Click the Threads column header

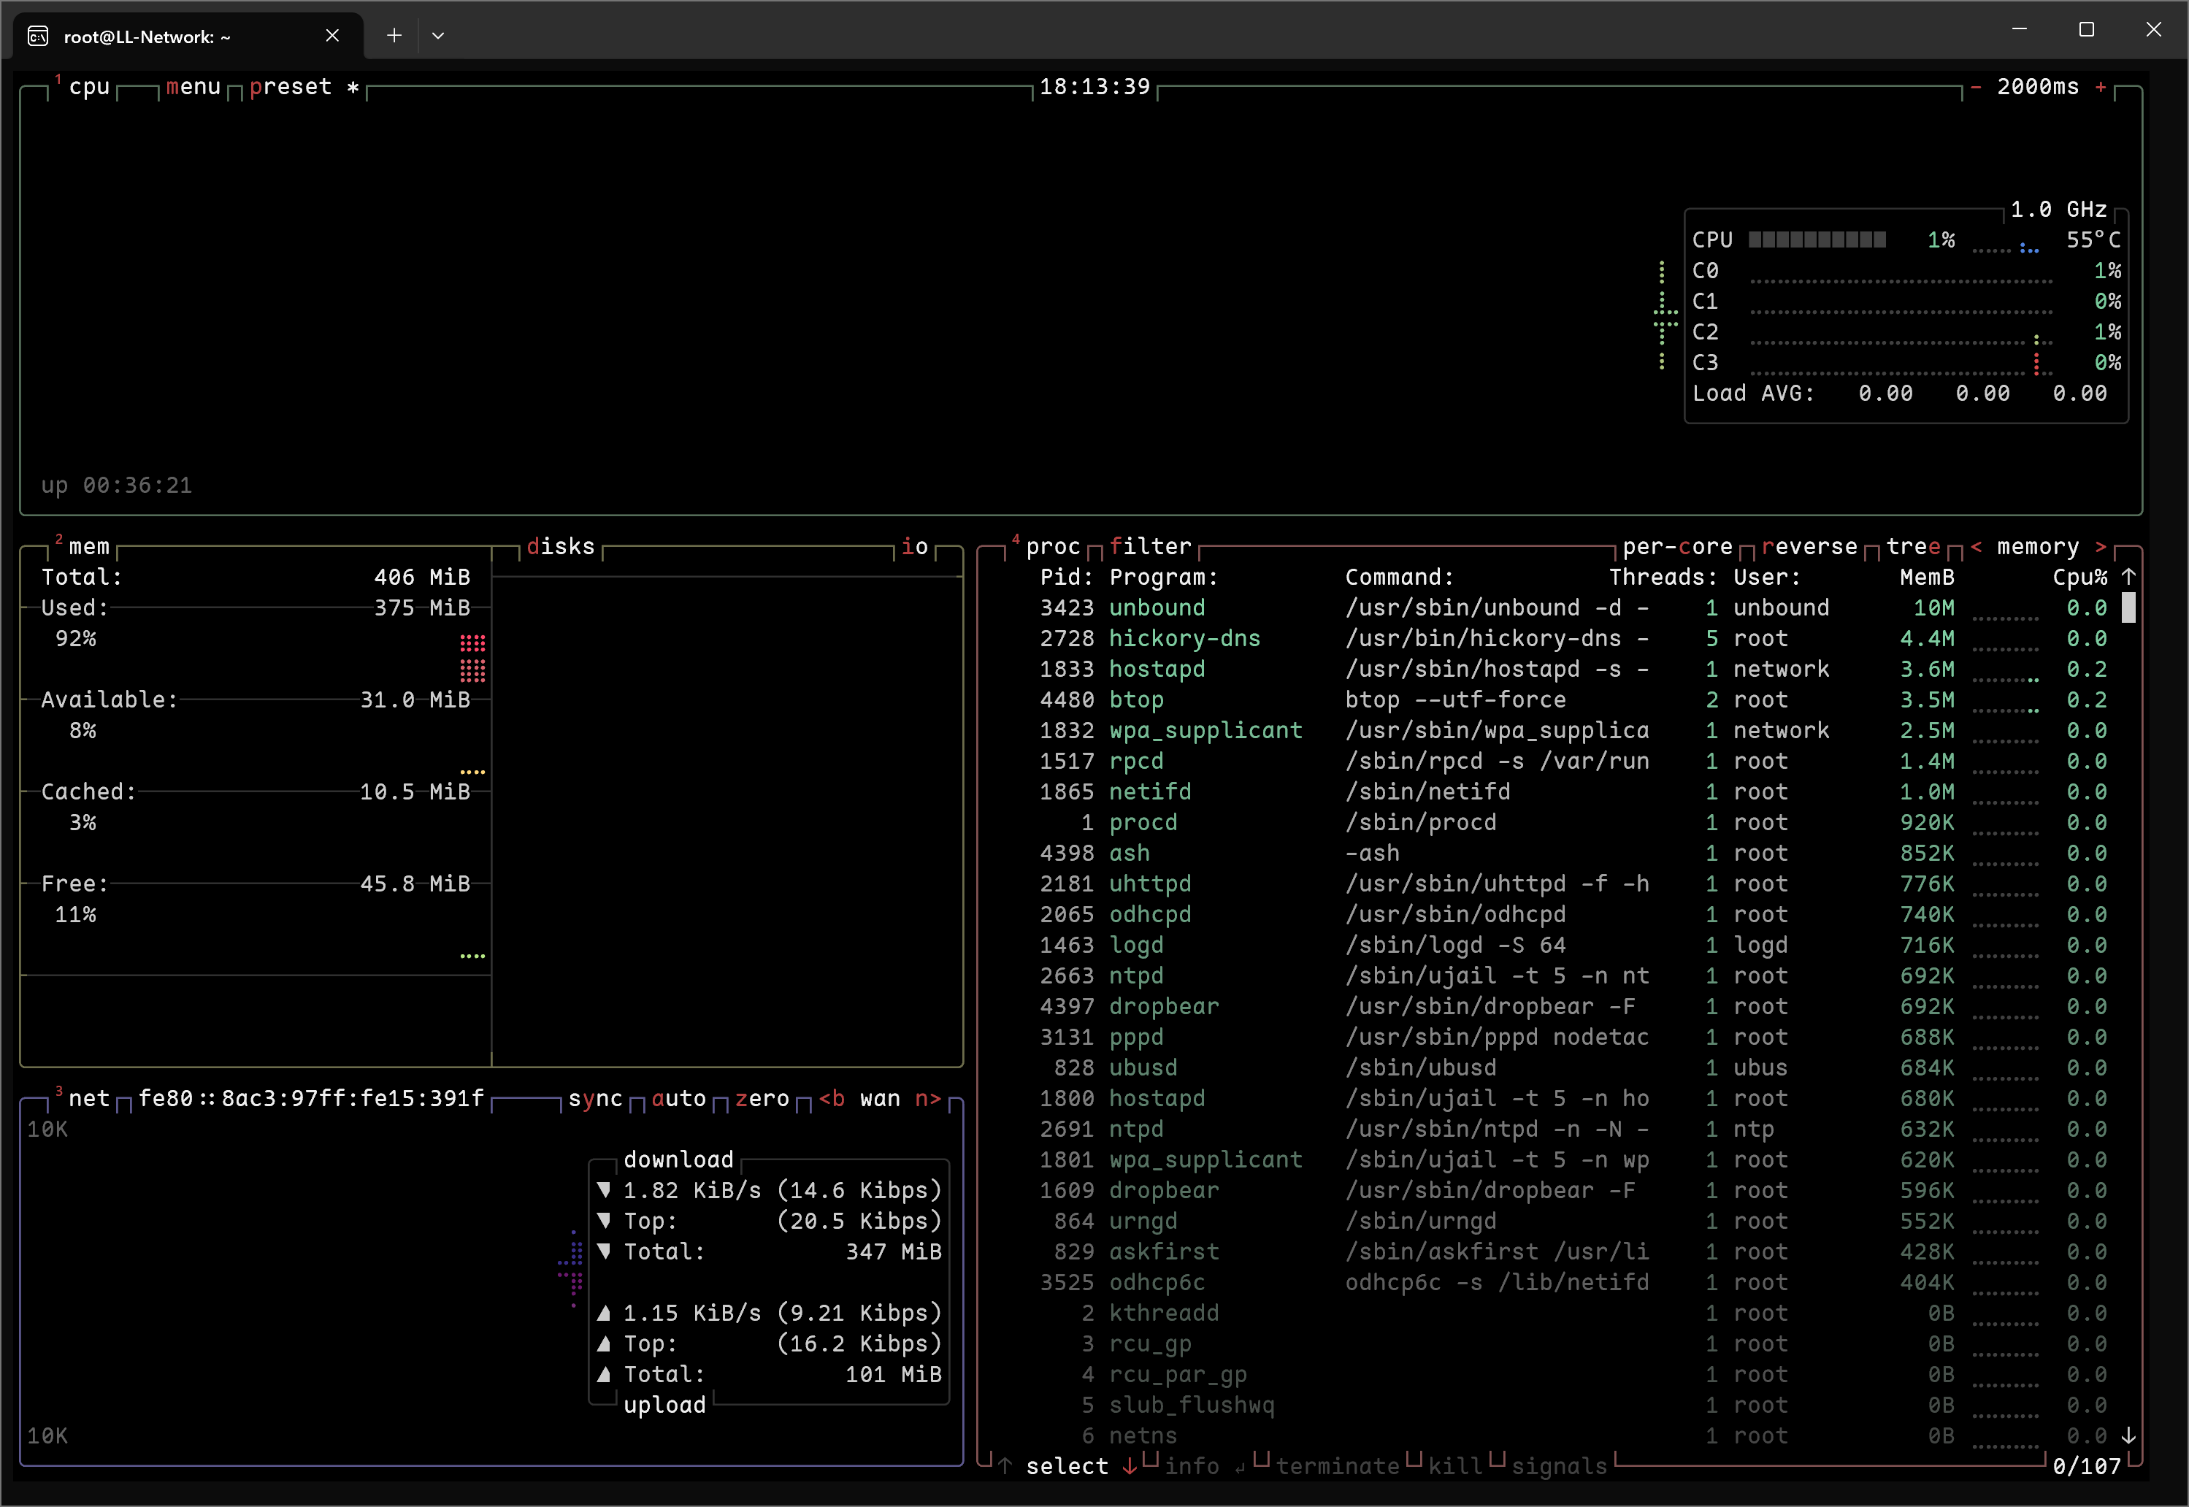click(x=1663, y=577)
